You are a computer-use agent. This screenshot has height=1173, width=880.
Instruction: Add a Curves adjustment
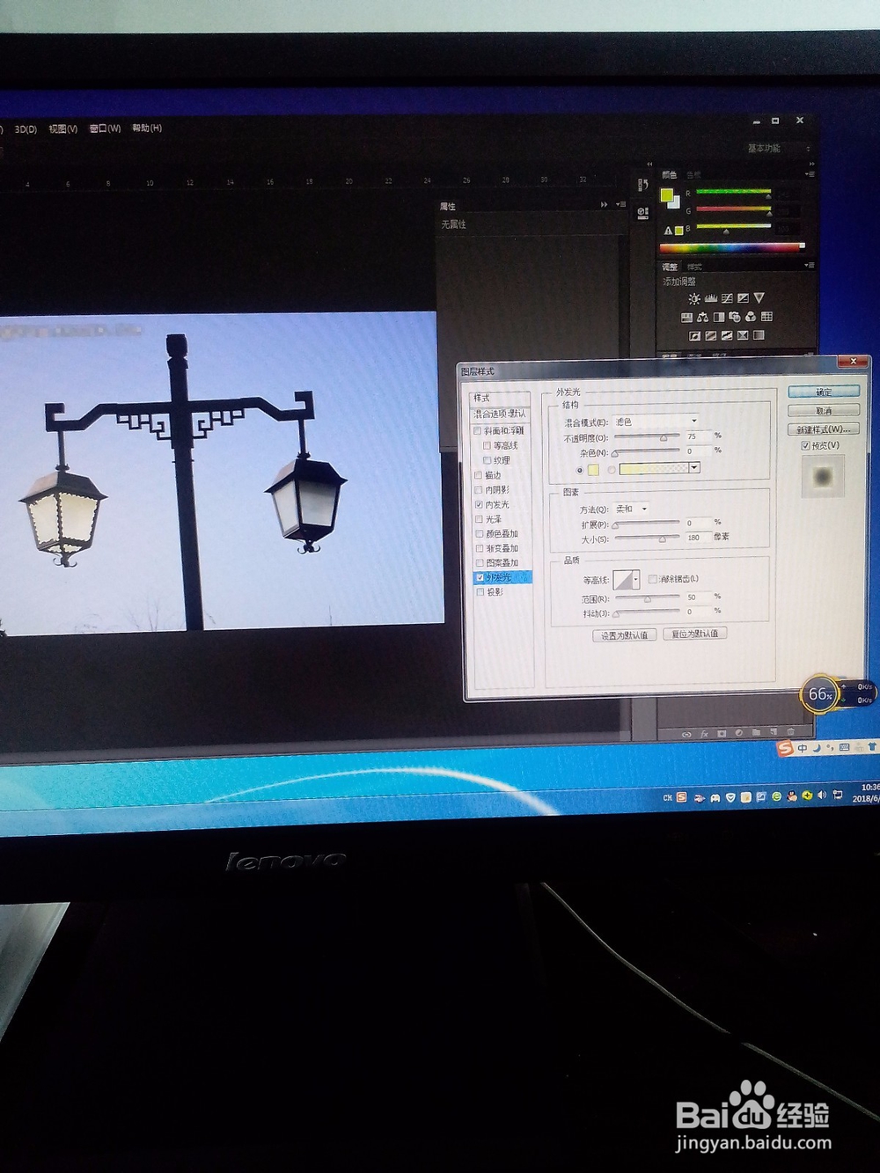click(x=727, y=298)
